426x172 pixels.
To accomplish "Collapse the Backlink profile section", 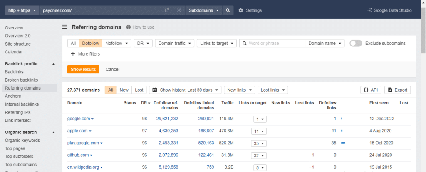I will point(54,64).
